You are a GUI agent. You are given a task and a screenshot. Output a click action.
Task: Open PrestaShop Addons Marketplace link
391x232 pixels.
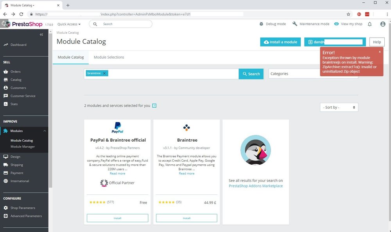click(x=256, y=186)
